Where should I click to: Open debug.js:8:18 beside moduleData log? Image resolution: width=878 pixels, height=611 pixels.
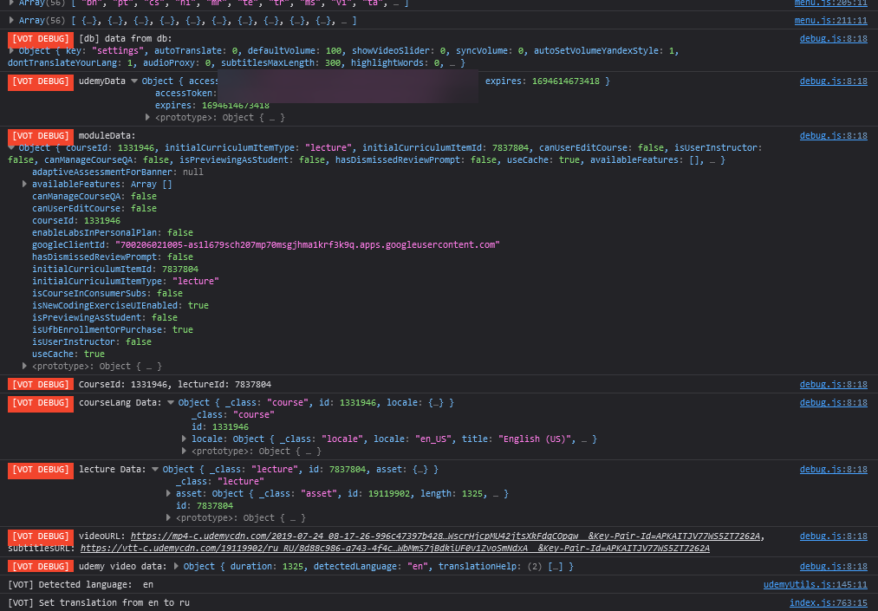click(833, 135)
